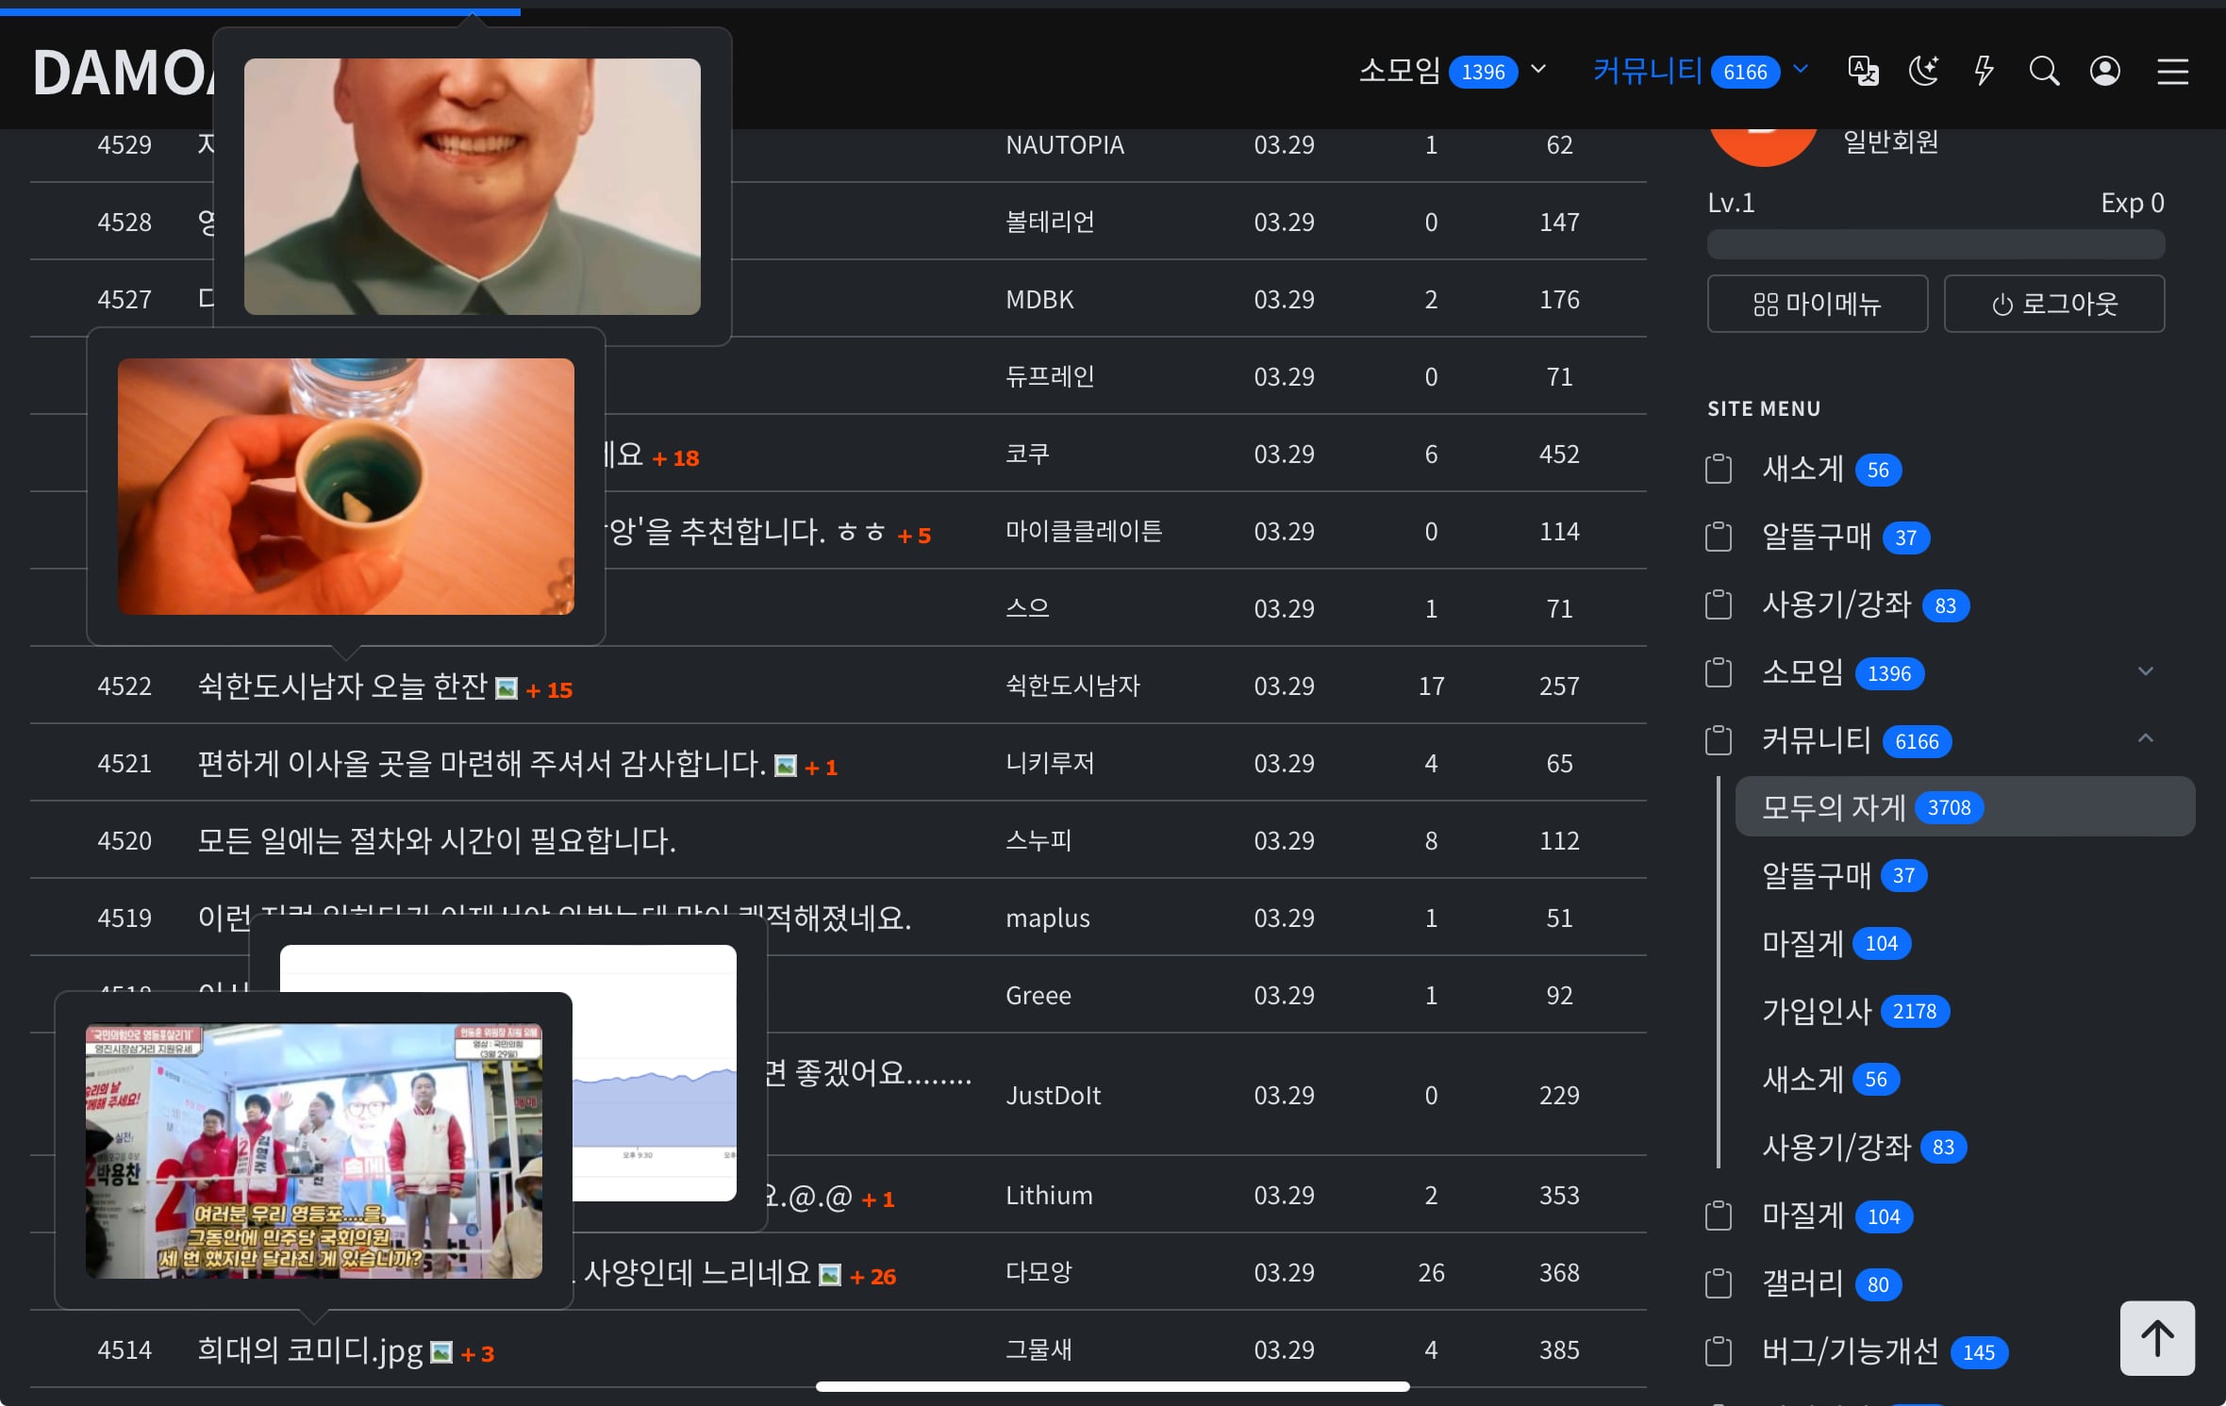Open post 모든 일에는 절차와 시간이 필요합니다.

(437, 840)
